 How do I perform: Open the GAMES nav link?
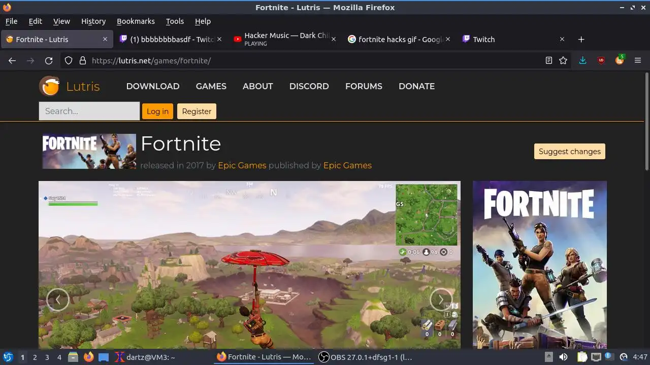(x=211, y=86)
